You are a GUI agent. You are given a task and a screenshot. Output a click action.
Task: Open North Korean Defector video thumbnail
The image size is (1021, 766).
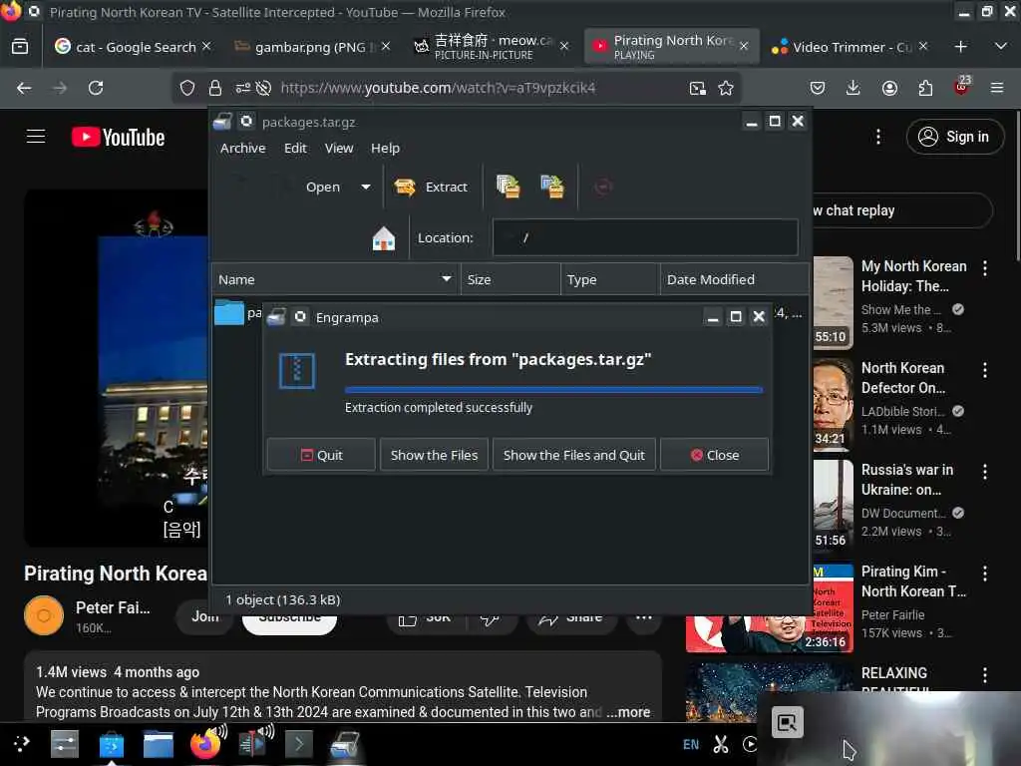pos(834,405)
